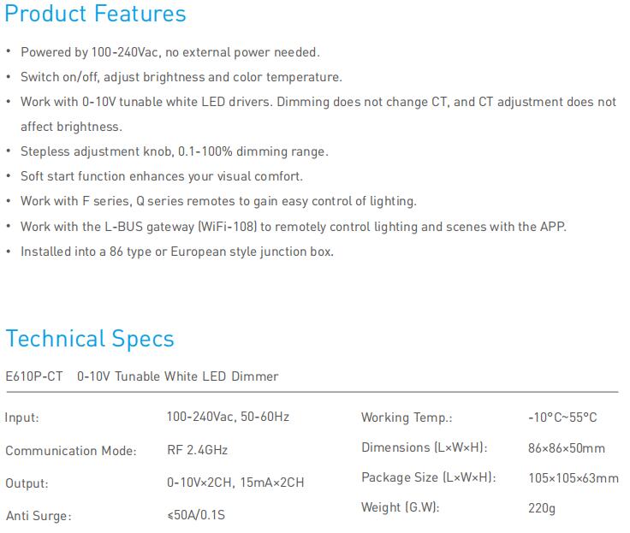The width and height of the screenshot is (630, 533).
Task: Click the Package Size (L×W×H) label
Action: [429, 477]
